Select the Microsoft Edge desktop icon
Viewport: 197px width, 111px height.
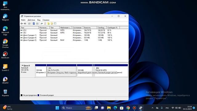[x=5, y=31]
